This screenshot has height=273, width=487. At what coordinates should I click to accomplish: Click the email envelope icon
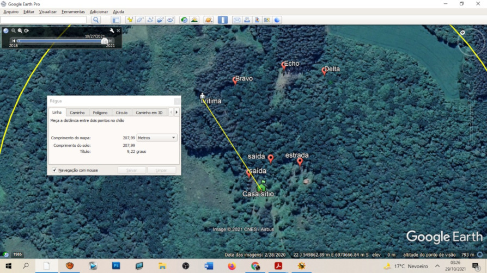(x=237, y=20)
